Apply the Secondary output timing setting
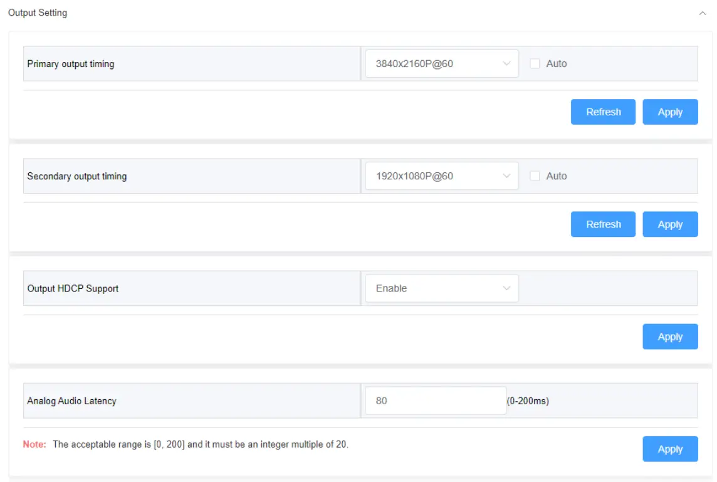The width and height of the screenshot is (717, 482). [x=670, y=224]
